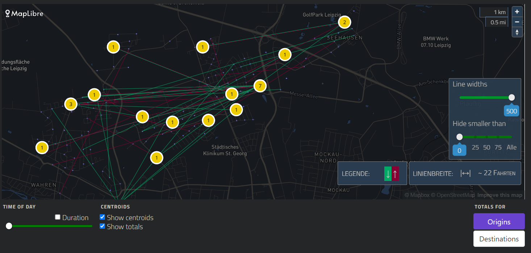Select the centroid marker labeled 3
The image size is (531, 253).
pos(70,104)
